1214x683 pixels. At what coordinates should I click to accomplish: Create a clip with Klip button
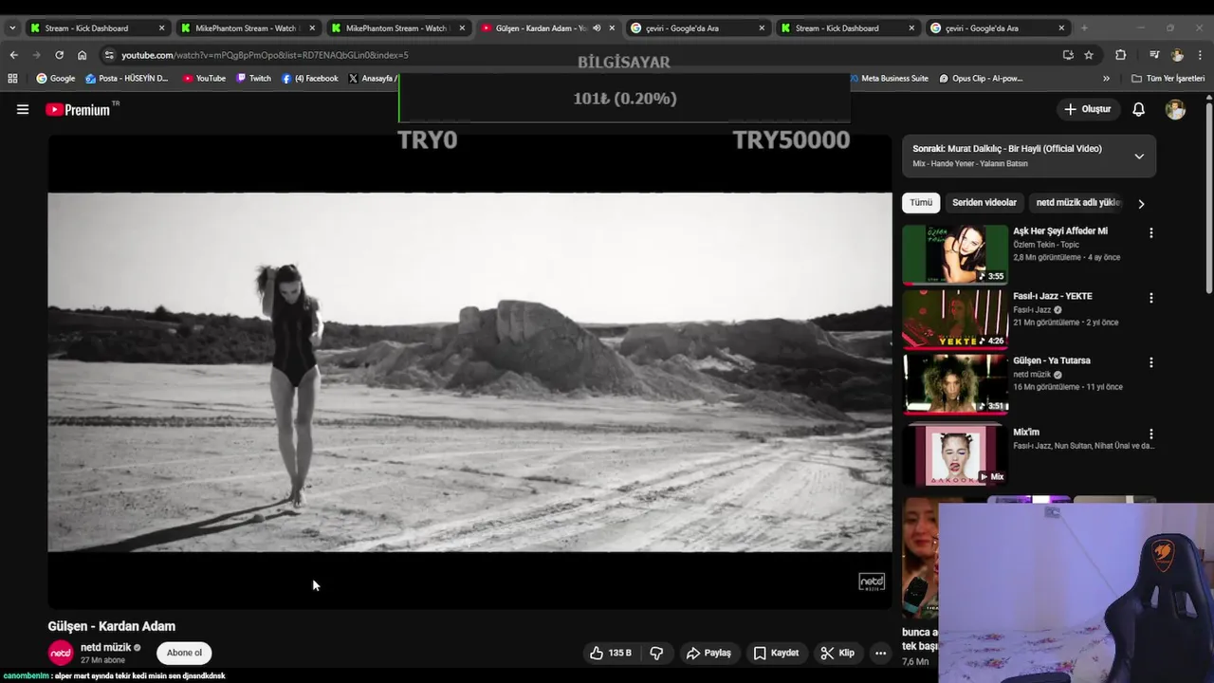(837, 653)
